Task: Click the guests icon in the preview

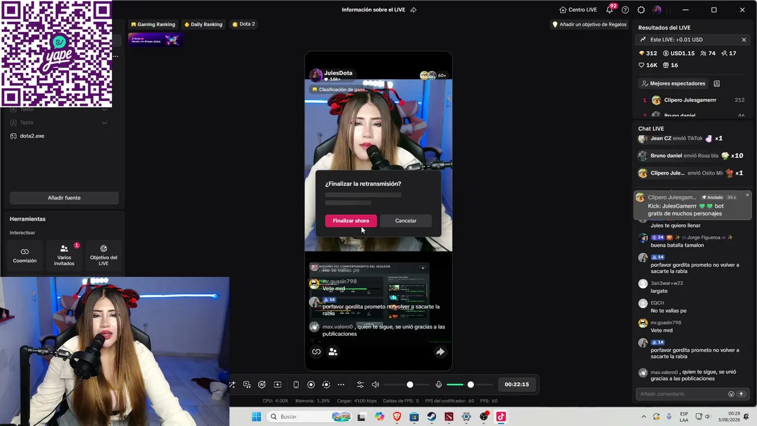Action: [x=333, y=352]
